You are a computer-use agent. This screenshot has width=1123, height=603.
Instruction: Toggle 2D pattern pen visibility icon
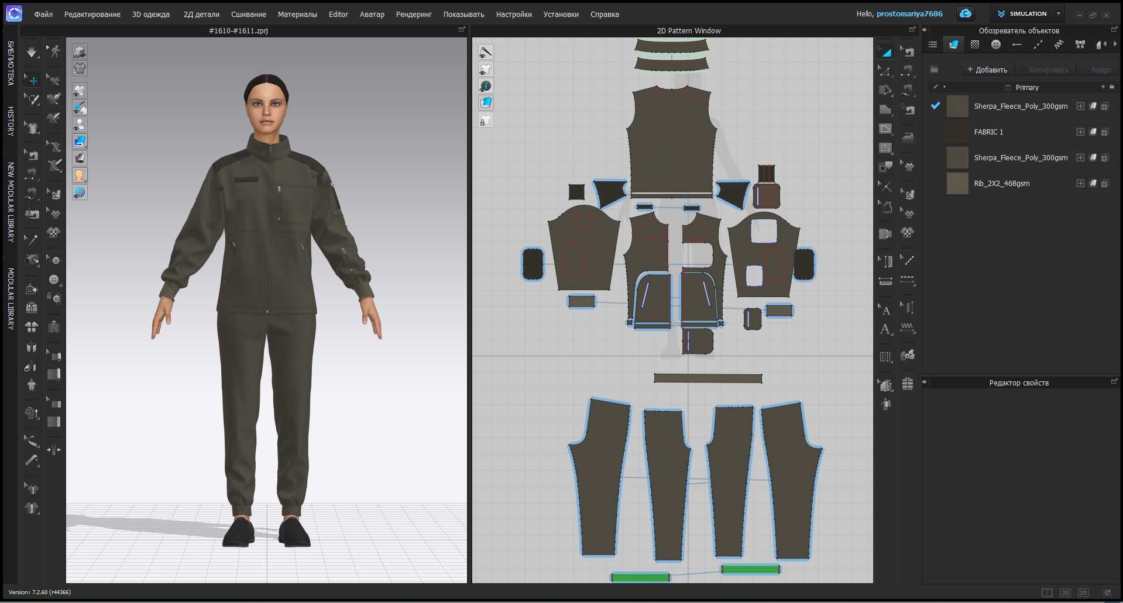coord(486,53)
